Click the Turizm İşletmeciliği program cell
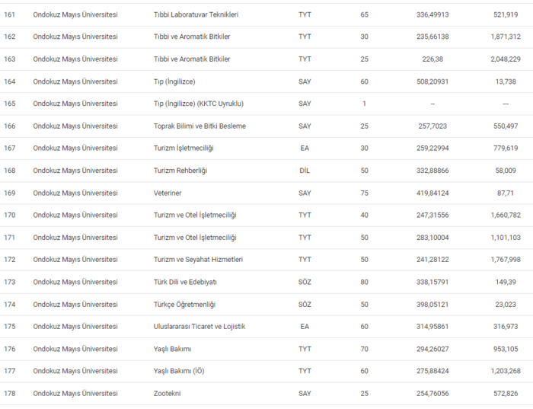 coord(184,148)
